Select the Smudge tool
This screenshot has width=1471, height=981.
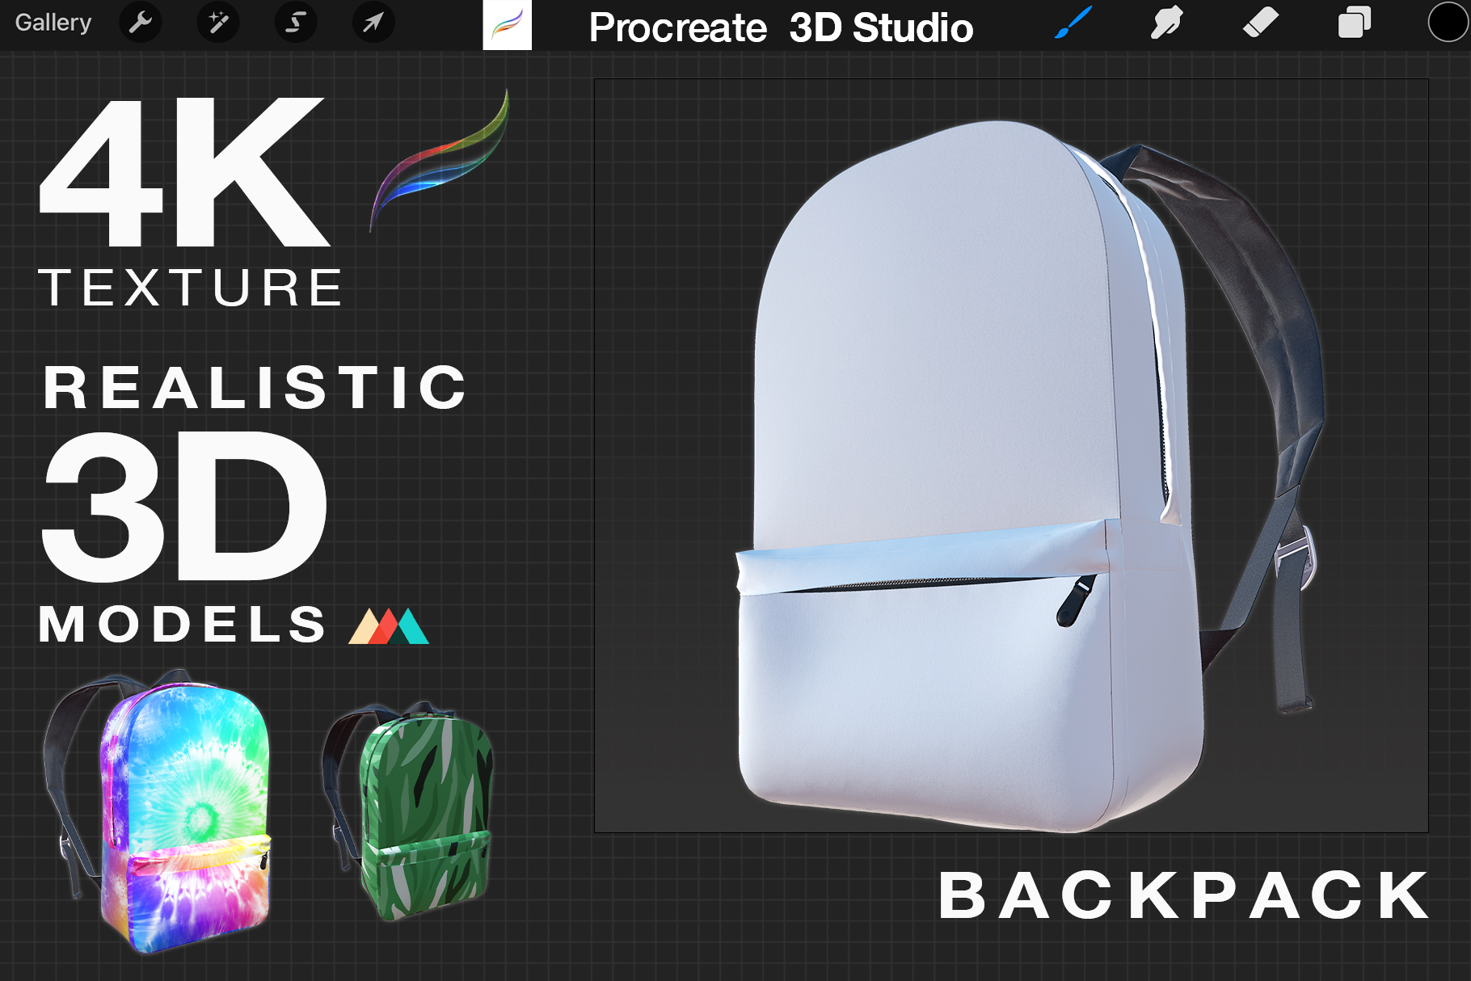tap(1166, 23)
